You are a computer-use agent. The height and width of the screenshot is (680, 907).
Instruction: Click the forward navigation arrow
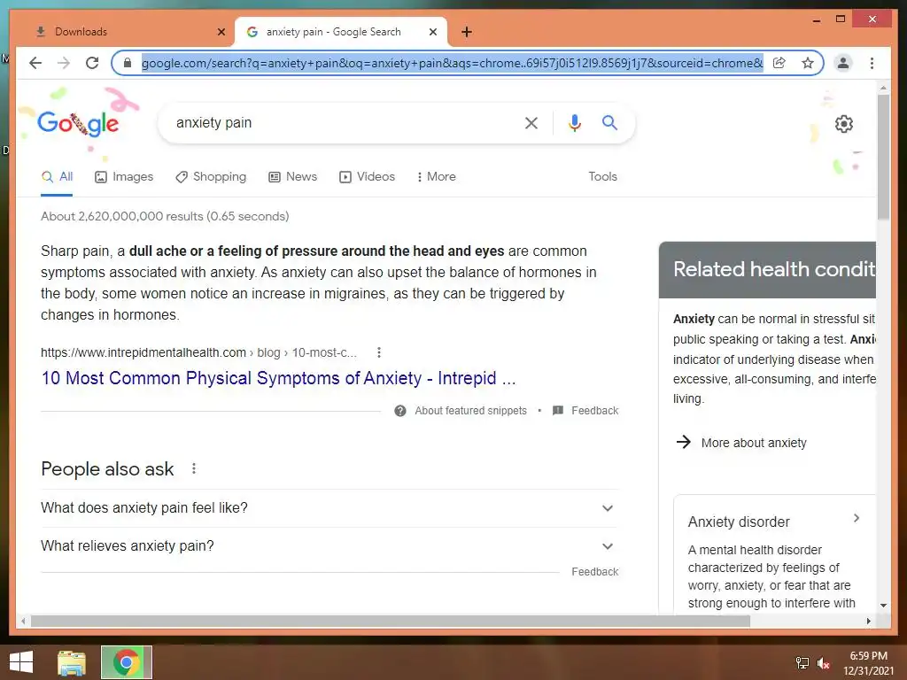(64, 63)
